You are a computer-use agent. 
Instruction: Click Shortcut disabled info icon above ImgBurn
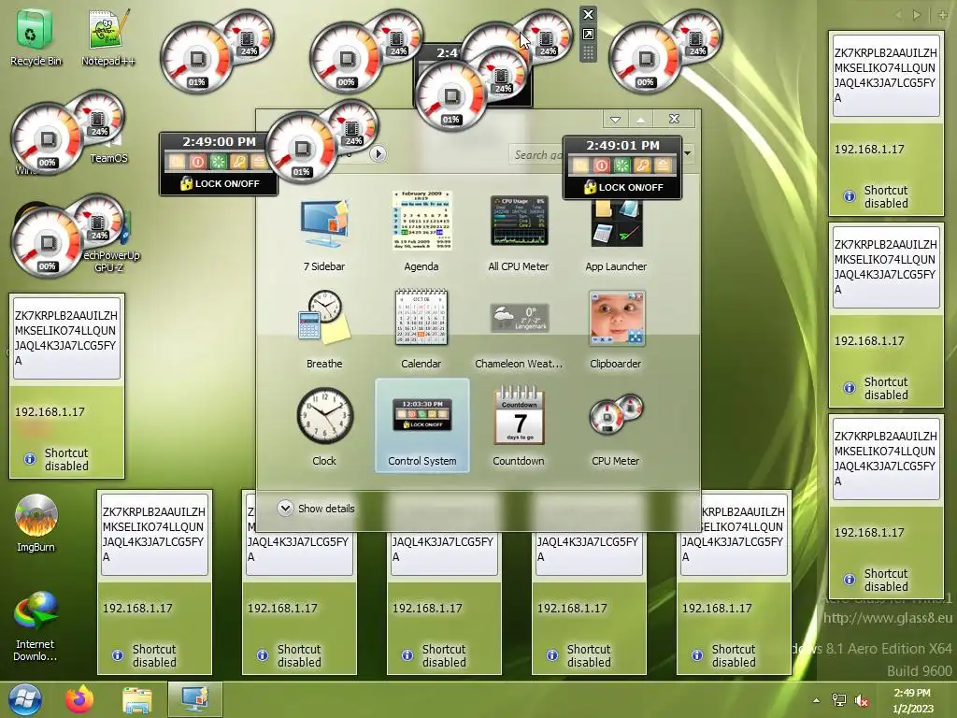29,459
